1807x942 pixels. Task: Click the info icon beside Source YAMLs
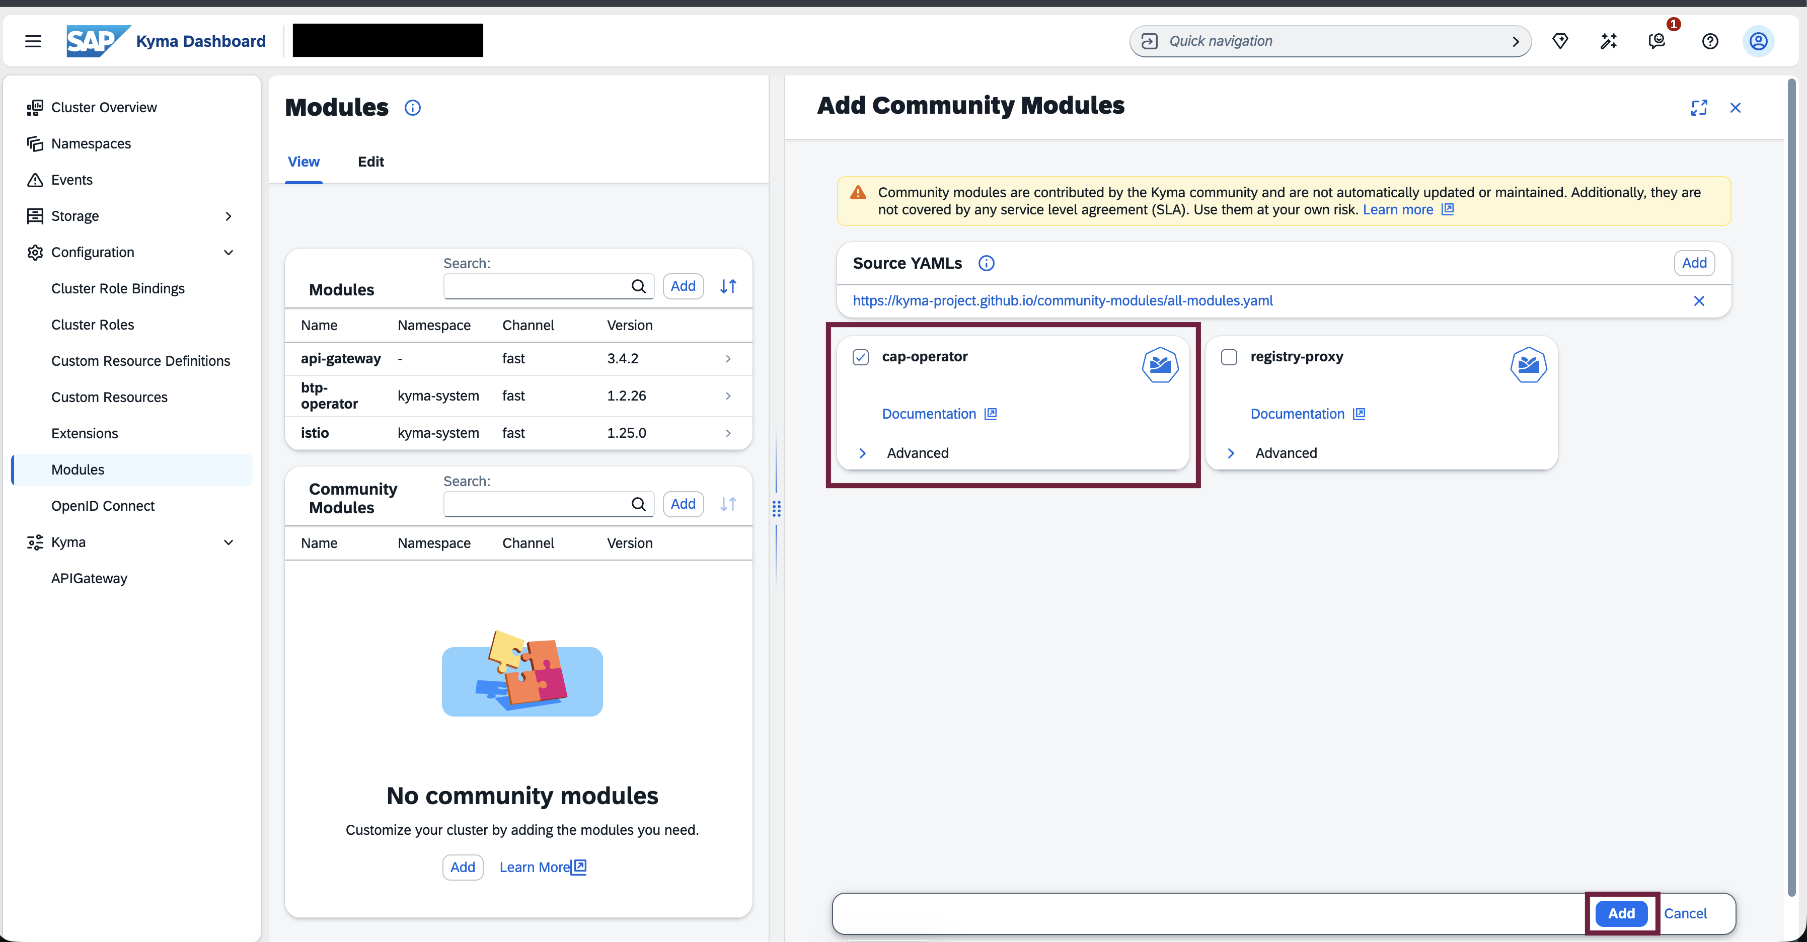(x=986, y=263)
